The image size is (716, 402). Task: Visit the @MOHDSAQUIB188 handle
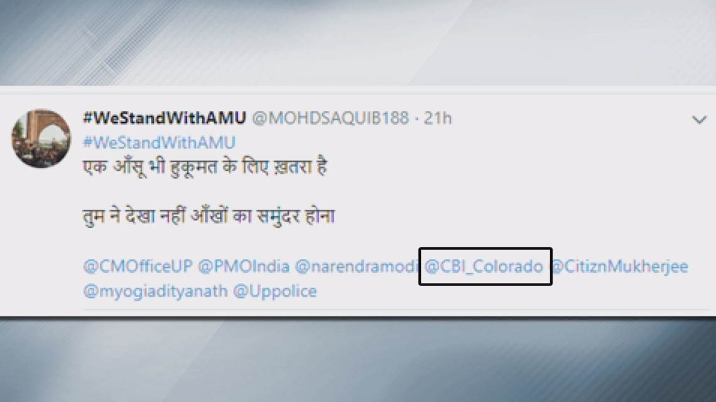pyautogui.click(x=330, y=118)
